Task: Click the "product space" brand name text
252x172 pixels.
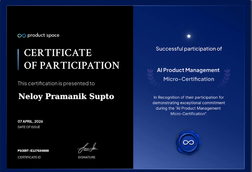Action: 43,35
